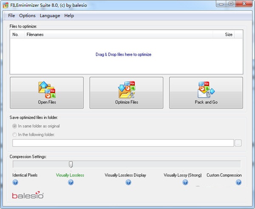This screenshot has width=255, height=209.
Task: Click the destination folder path field
Action: (x=123, y=143)
